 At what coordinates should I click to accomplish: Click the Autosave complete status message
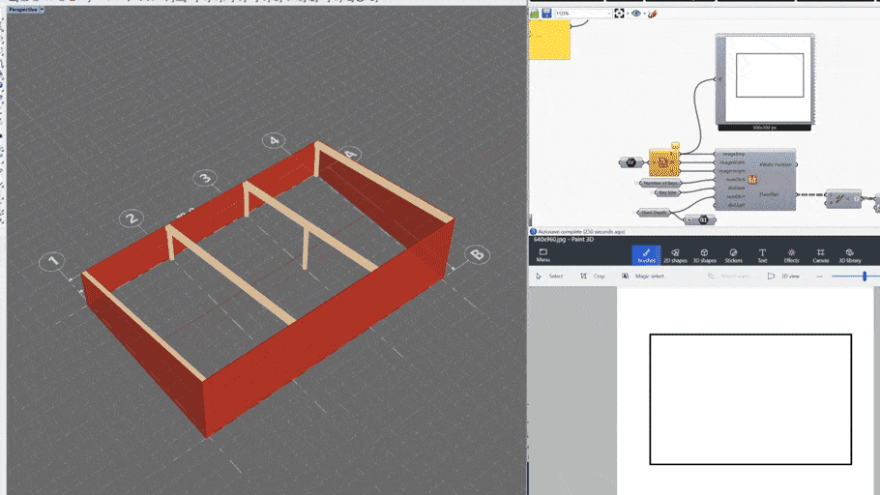tap(581, 231)
